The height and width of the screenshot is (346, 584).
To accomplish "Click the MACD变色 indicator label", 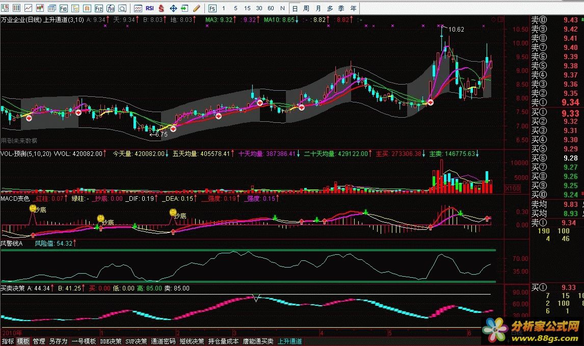I will [x=15, y=199].
